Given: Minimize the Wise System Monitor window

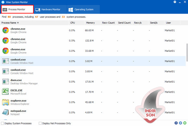Looking at the screenshot, I should 180,2.
